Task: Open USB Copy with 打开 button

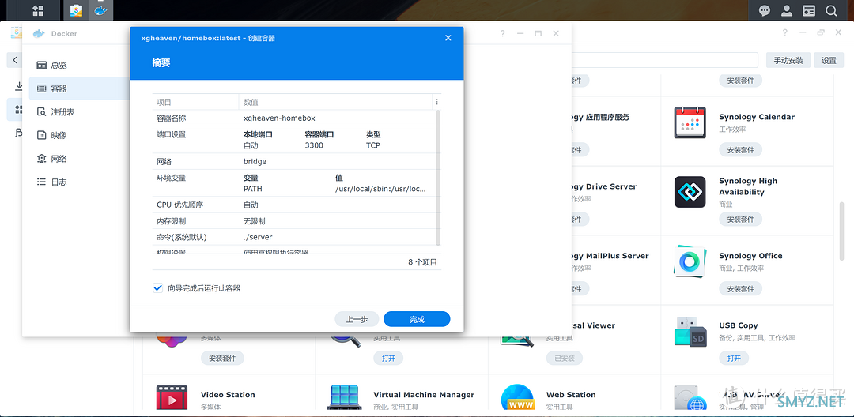Action: 734,359
